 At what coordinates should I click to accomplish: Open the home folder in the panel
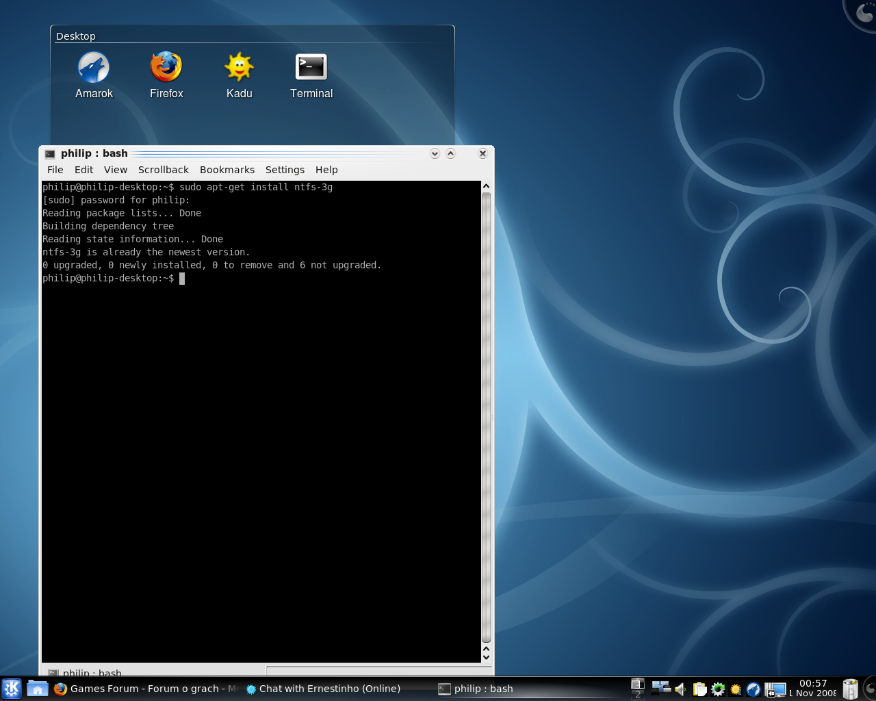(37, 689)
